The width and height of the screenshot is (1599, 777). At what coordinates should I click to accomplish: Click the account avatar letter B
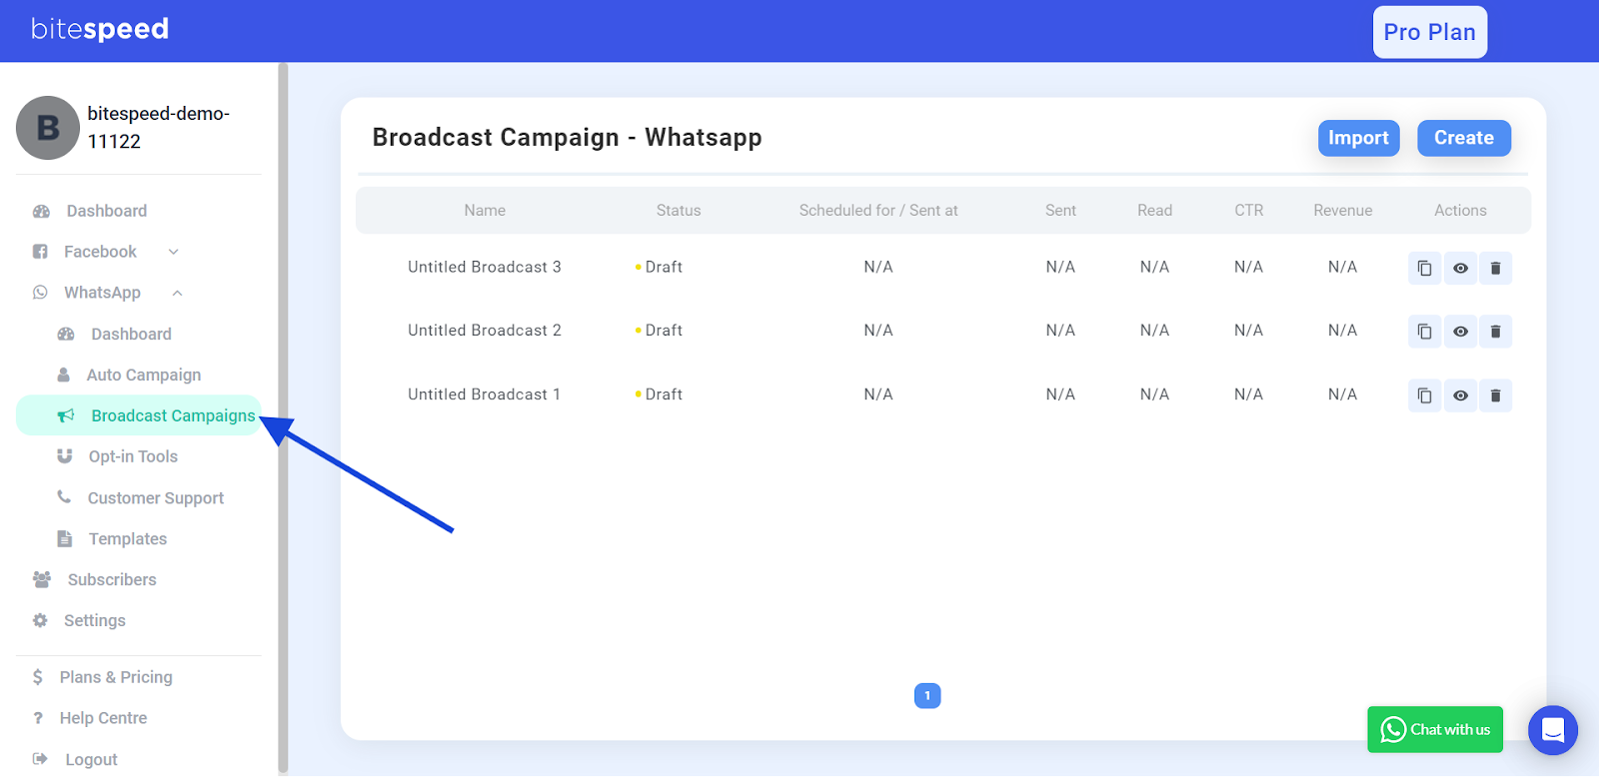click(x=48, y=128)
